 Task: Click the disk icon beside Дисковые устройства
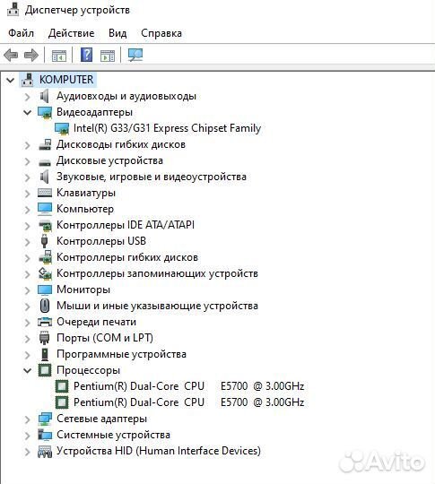click(x=45, y=161)
